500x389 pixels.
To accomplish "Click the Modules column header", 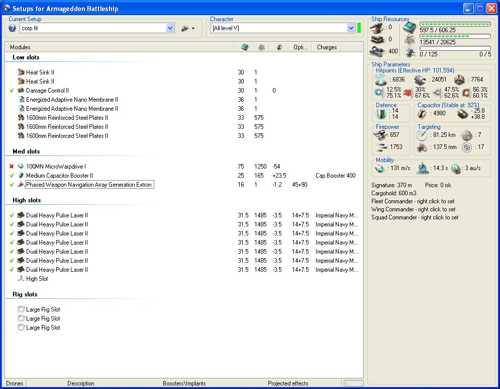I will (x=20, y=47).
